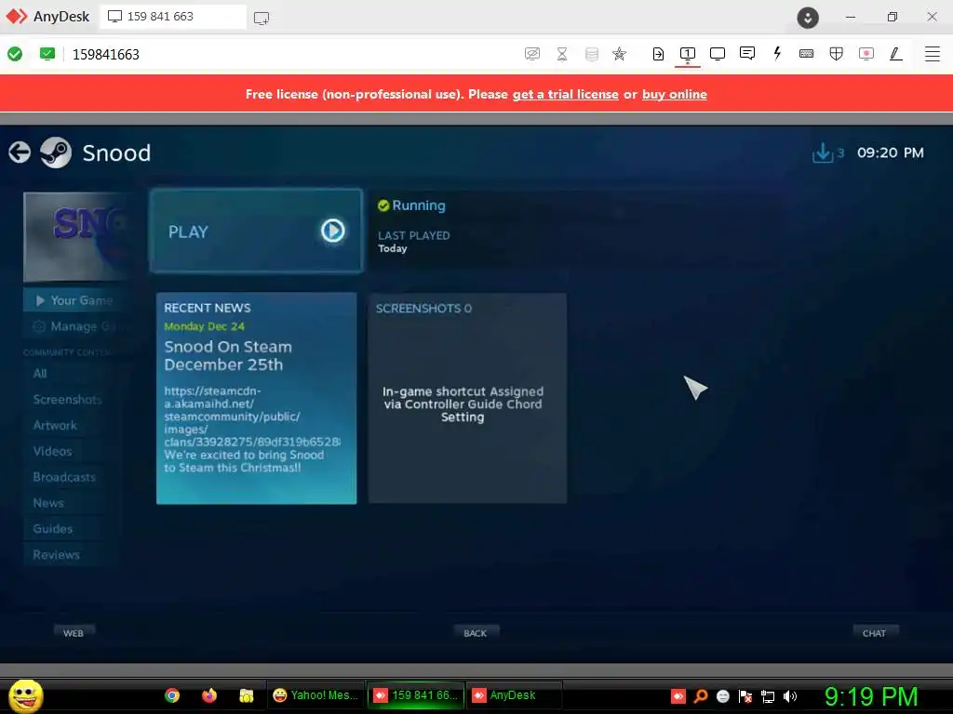Open the AnyDesk hamburger main menu

point(933,54)
